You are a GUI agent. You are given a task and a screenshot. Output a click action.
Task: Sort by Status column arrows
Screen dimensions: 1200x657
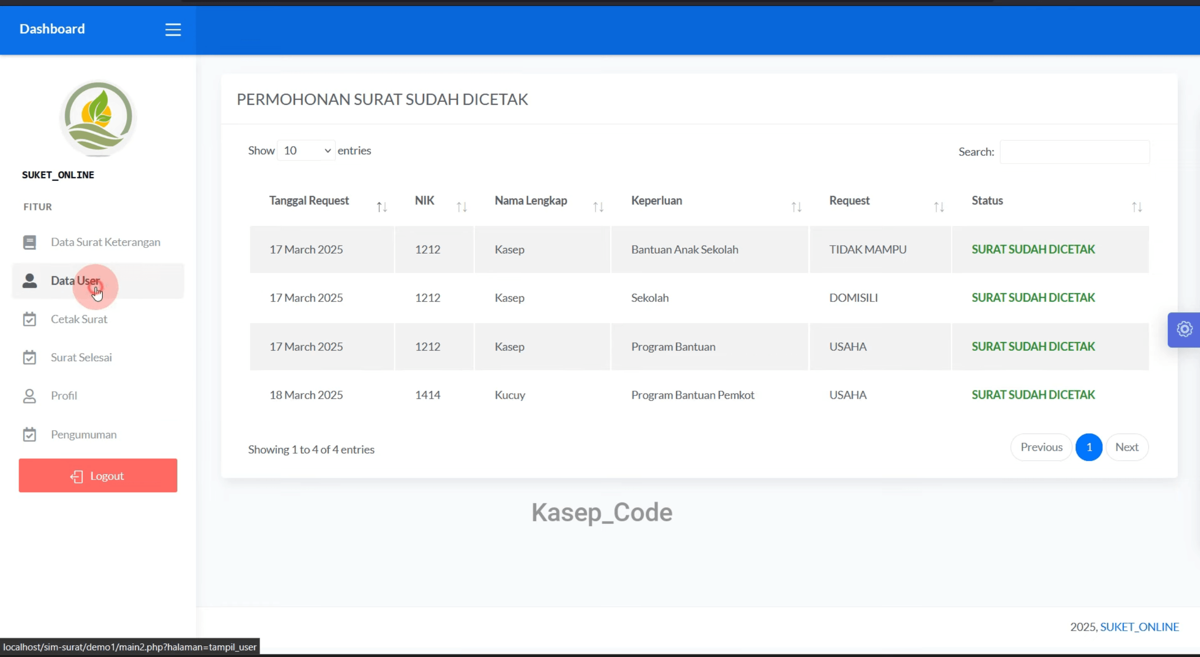1137,207
